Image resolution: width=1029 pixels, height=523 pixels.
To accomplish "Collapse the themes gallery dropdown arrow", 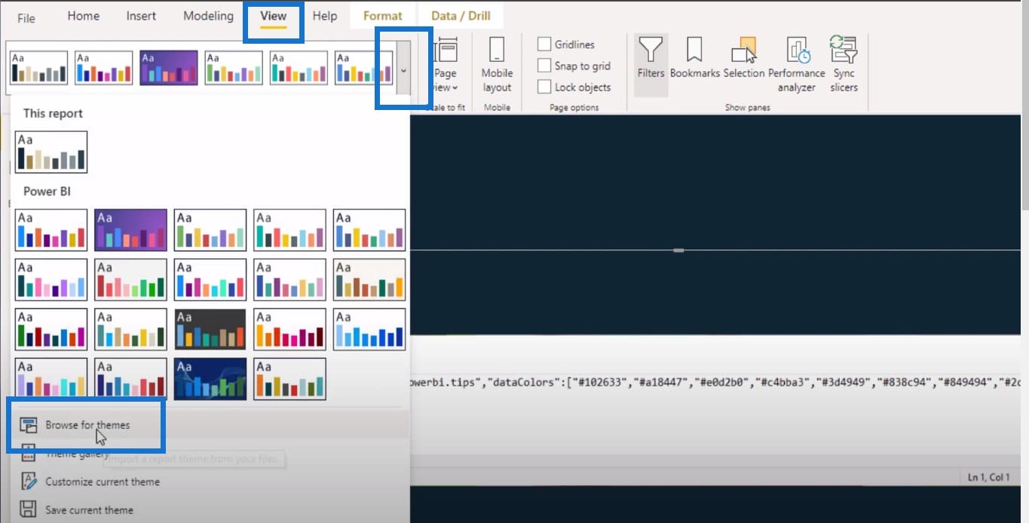I will click(x=404, y=69).
